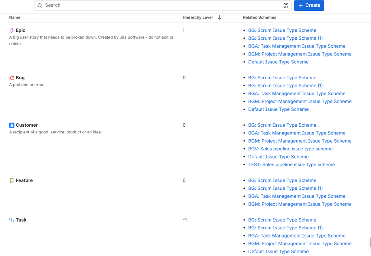Open Task's BGA: Task Management scheme link

(297, 236)
